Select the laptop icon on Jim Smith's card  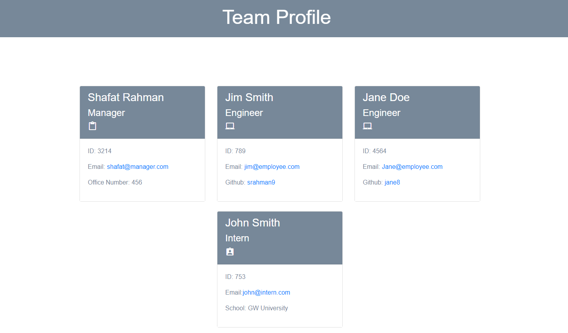[230, 126]
